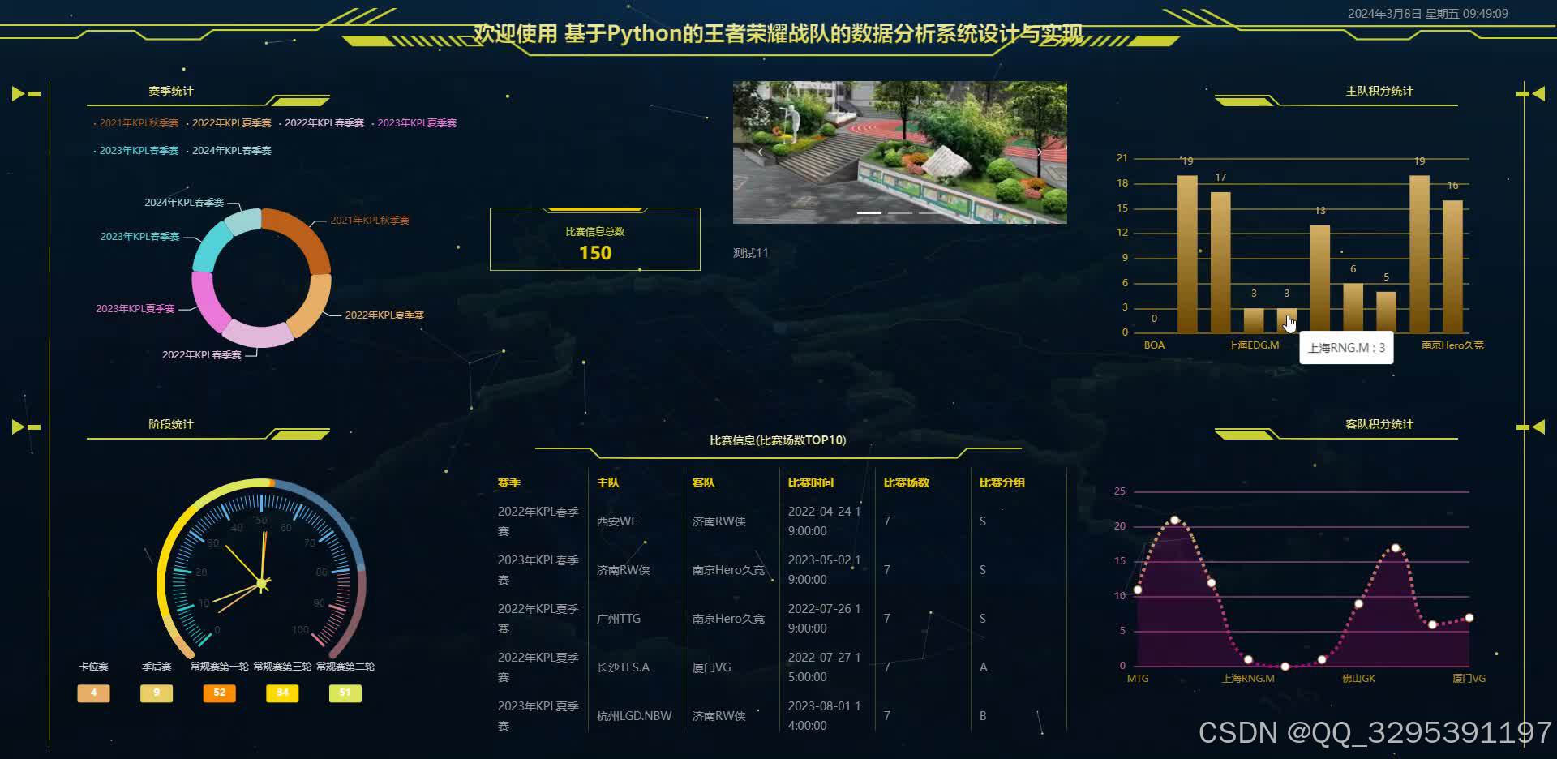The image size is (1557, 759).
Task: Select the 广州TTG home team cell
Action: point(619,619)
